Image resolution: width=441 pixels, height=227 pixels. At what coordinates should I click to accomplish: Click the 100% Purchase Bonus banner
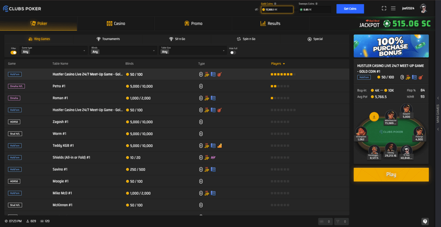pos(391,46)
